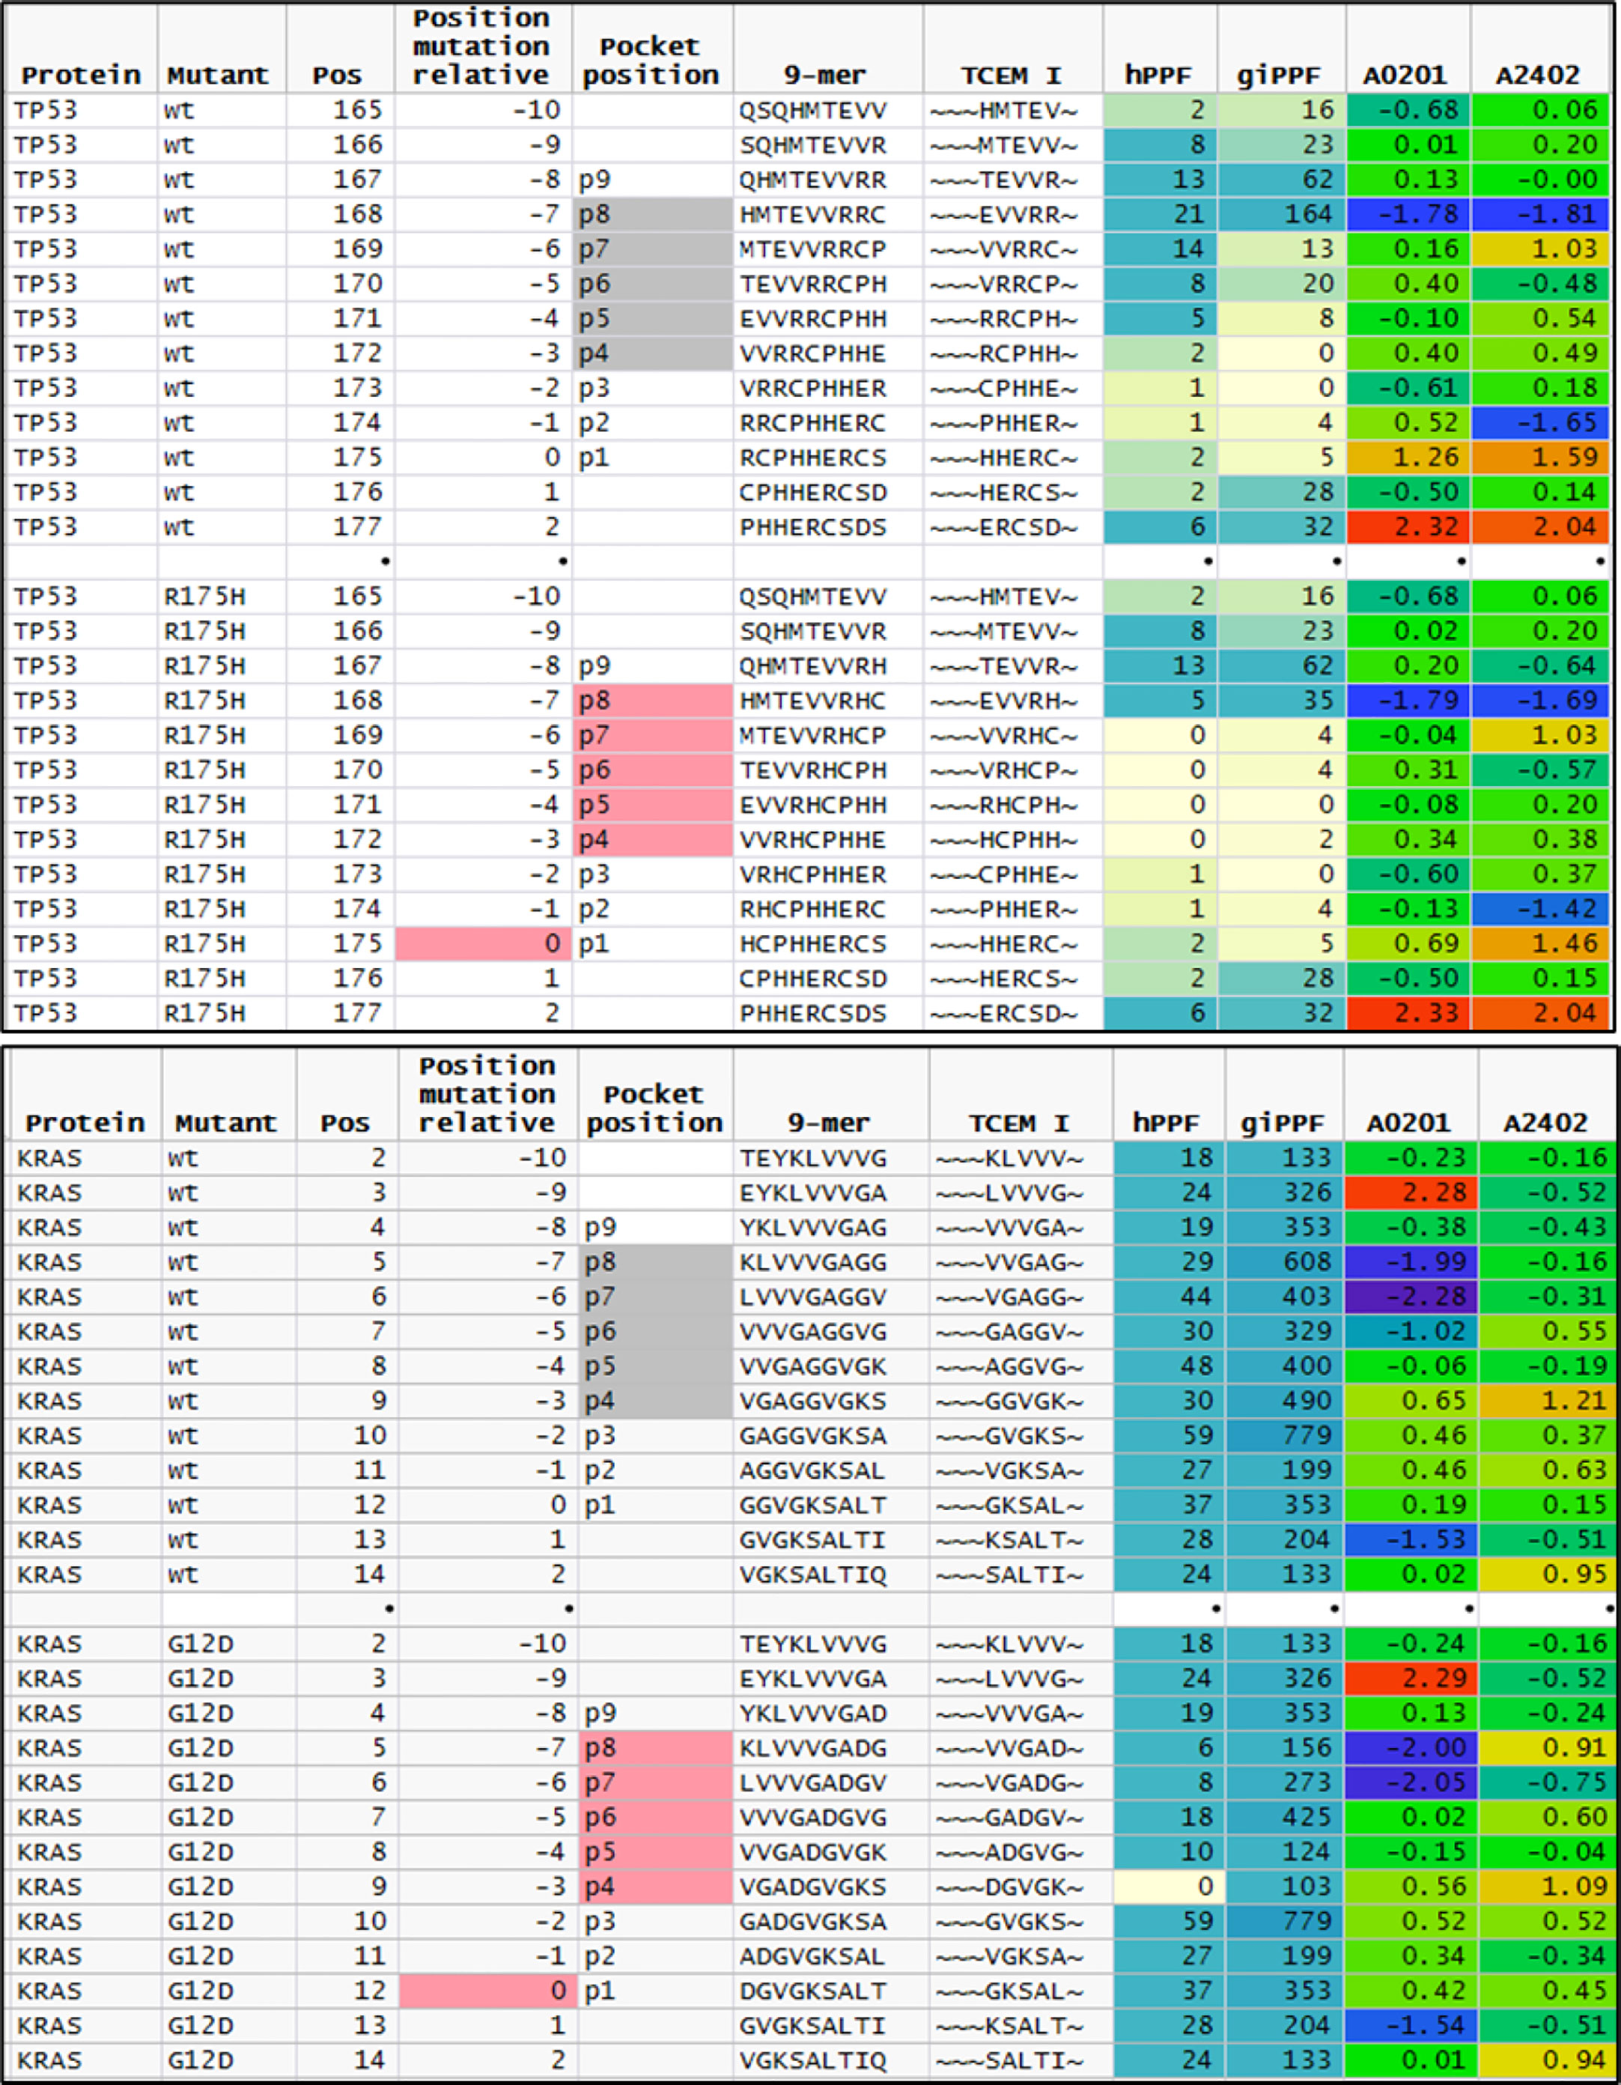Click the A0201 value 1.26
This screenshot has width=1621, height=2085.
click(x=1408, y=458)
